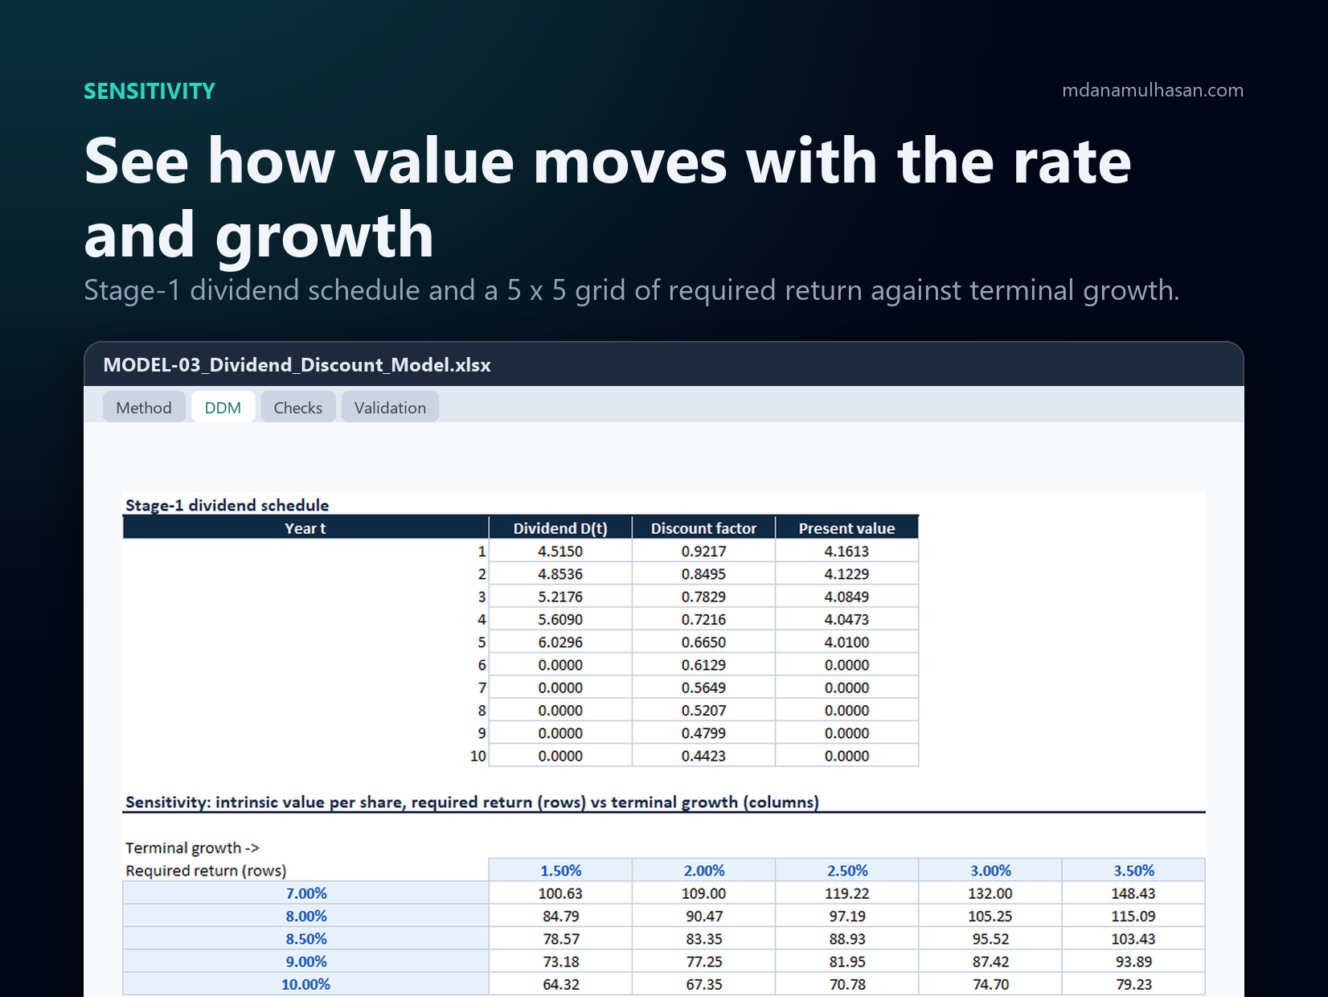
Task: Select the Year t column header
Action: click(305, 528)
